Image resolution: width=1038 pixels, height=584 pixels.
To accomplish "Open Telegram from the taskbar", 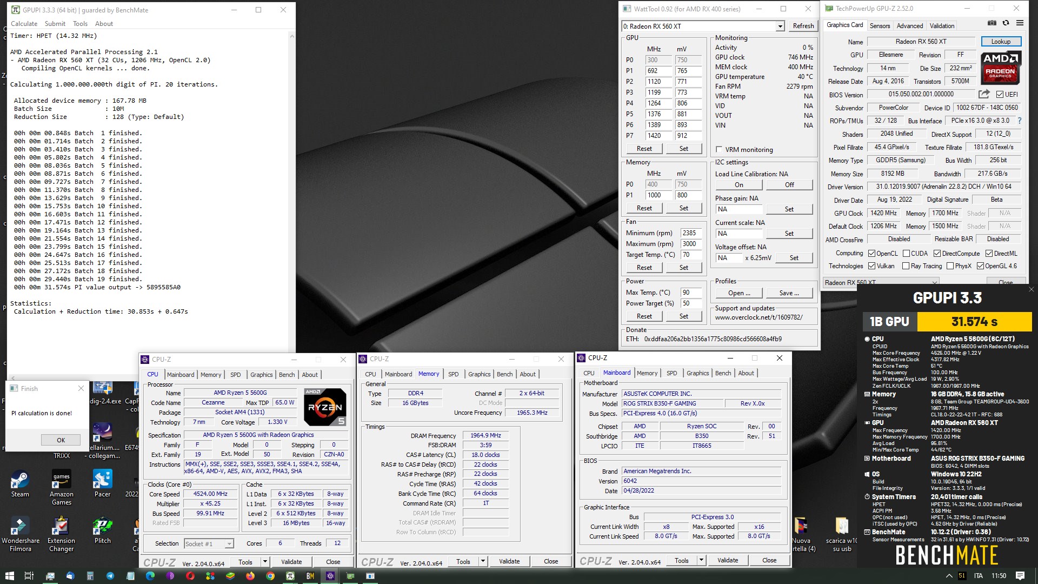I will click(110, 576).
